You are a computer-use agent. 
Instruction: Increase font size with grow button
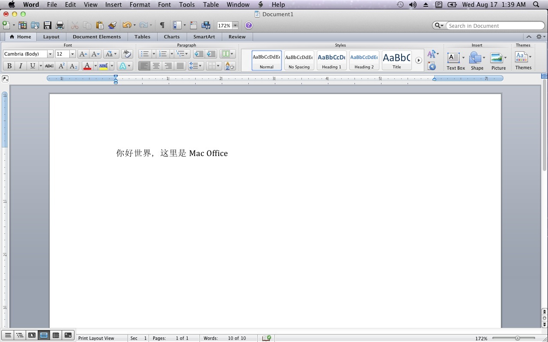[x=83, y=54]
